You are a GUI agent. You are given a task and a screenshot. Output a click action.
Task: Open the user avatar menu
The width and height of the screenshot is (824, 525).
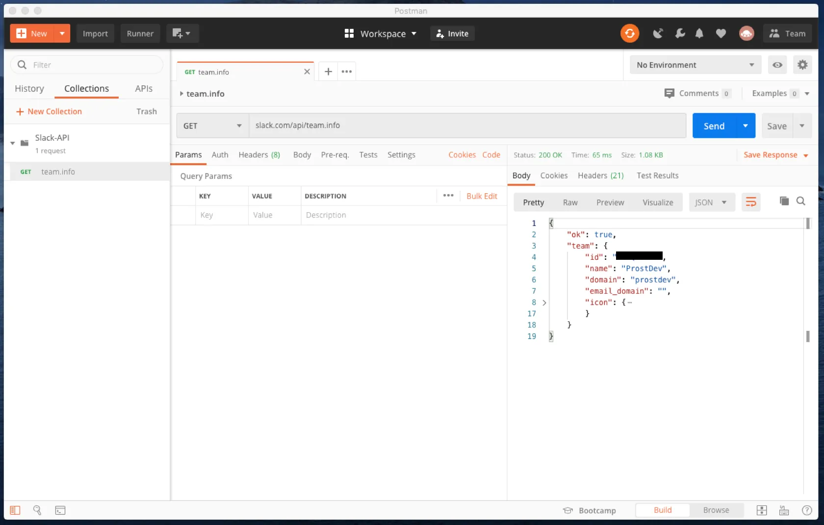click(x=747, y=33)
